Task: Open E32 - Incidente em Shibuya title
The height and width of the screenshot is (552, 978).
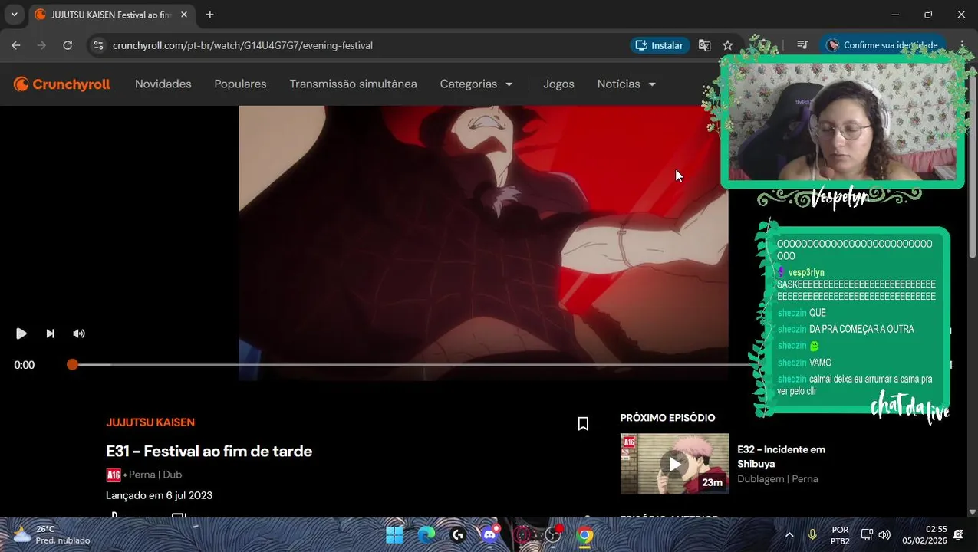Action: click(781, 456)
